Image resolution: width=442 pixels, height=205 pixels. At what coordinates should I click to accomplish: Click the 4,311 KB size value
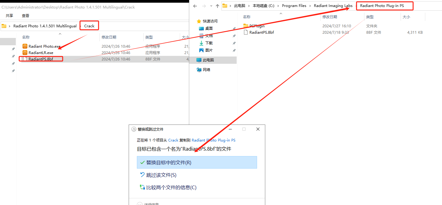415,32
